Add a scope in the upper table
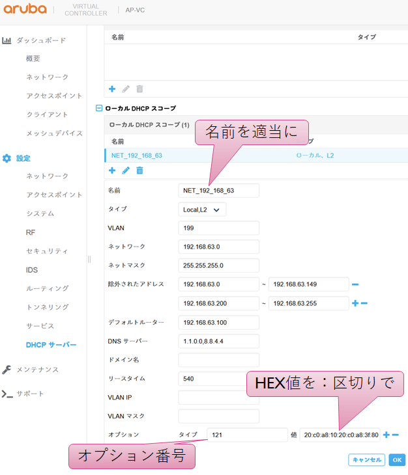This screenshot has width=408, height=475. tap(112, 88)
